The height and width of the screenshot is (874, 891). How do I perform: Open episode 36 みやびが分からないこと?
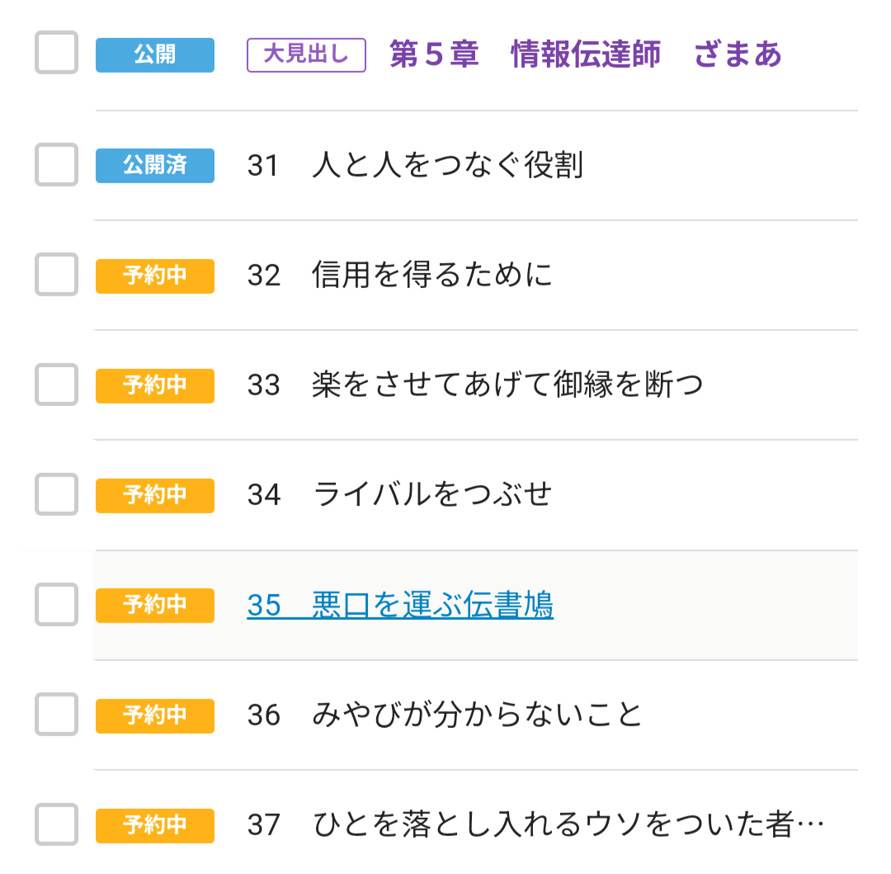(x=445, y=715)
